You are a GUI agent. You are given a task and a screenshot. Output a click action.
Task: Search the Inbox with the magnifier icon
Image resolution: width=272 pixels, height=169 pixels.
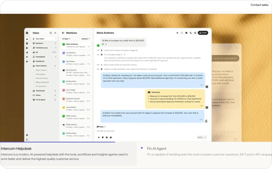(51, 33)
